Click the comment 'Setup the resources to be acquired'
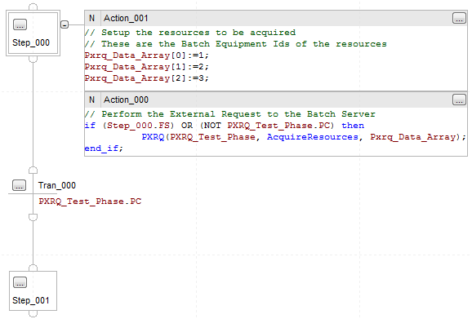The height and width of the screenshot is (319, 472). tap(198, 33)
